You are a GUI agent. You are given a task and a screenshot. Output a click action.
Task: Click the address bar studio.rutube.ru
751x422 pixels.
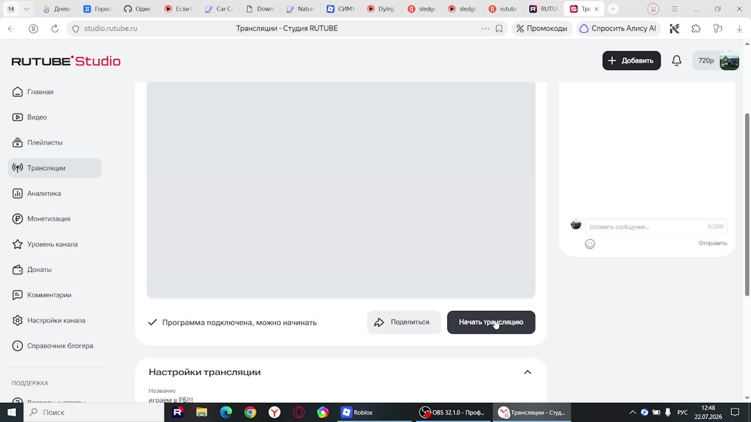(x=111, y=29)
